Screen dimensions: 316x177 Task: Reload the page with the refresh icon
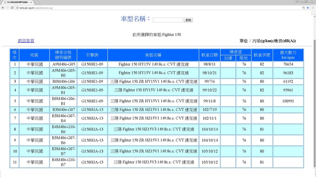tap(12, 7)
